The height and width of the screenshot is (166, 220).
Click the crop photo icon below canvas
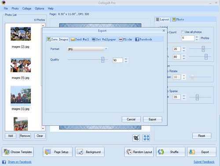(136, 138)
